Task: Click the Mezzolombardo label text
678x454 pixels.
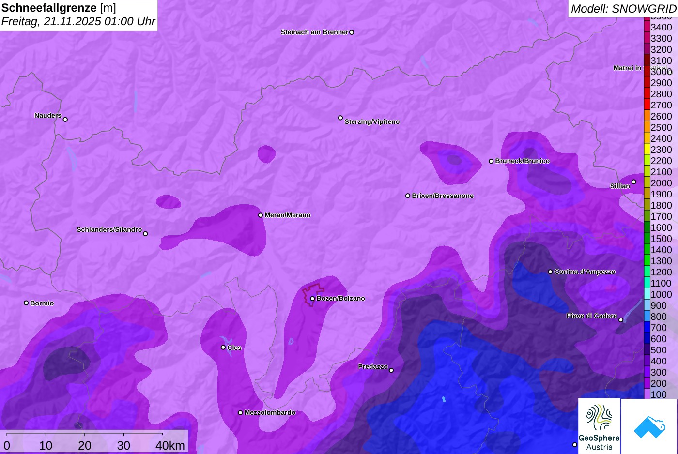Action: [x=270, y=413]
